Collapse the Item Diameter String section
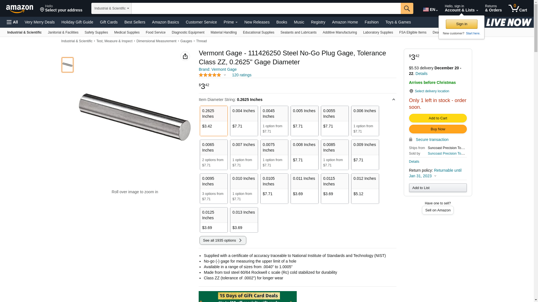 pyautogui.click(x=393, y=100)
